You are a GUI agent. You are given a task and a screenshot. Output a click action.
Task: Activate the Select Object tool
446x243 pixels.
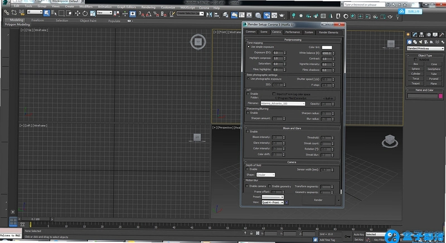[47, 13]
